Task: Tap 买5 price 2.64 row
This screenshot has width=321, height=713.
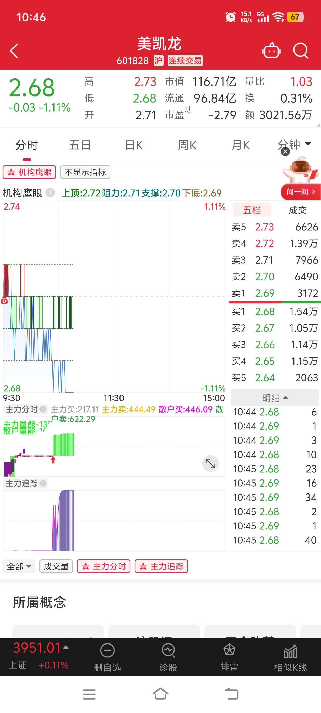Action: click(275, 378)
